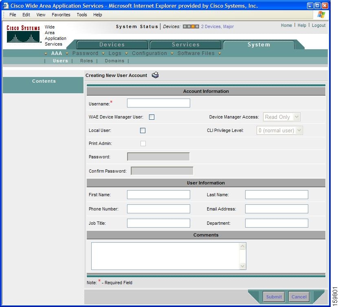The image size is (338, 307).
Task: Click the Phone Number field
Action: pyautogui.click(x=158, y=209)
